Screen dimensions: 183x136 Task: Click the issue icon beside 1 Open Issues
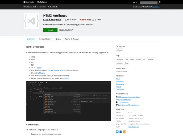(117, 102)
